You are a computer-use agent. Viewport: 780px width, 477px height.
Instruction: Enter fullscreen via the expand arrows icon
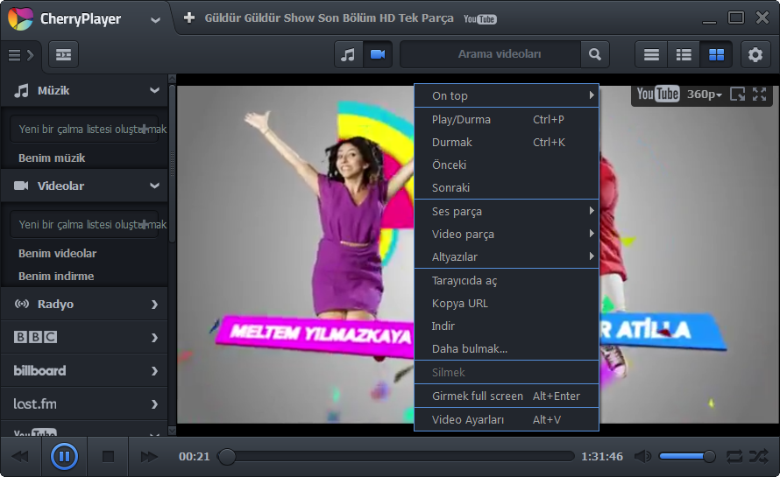click(759, 95)
